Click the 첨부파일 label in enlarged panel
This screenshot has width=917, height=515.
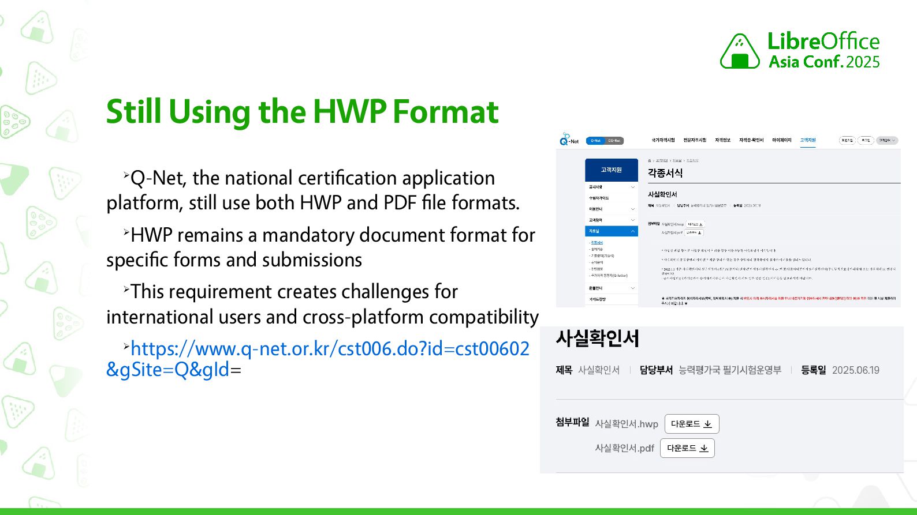[572, 422]
